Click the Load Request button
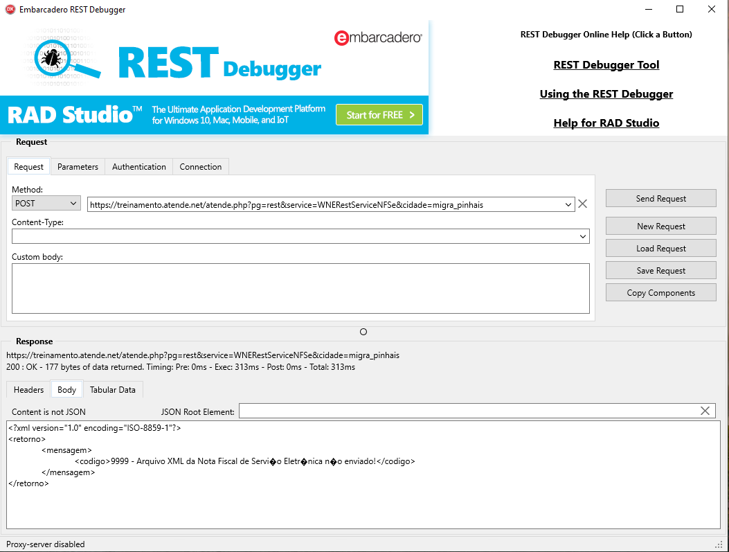Viewport: 729px width, 552px height. 660,249
